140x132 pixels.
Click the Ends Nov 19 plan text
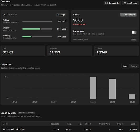(x=12, y=15)
